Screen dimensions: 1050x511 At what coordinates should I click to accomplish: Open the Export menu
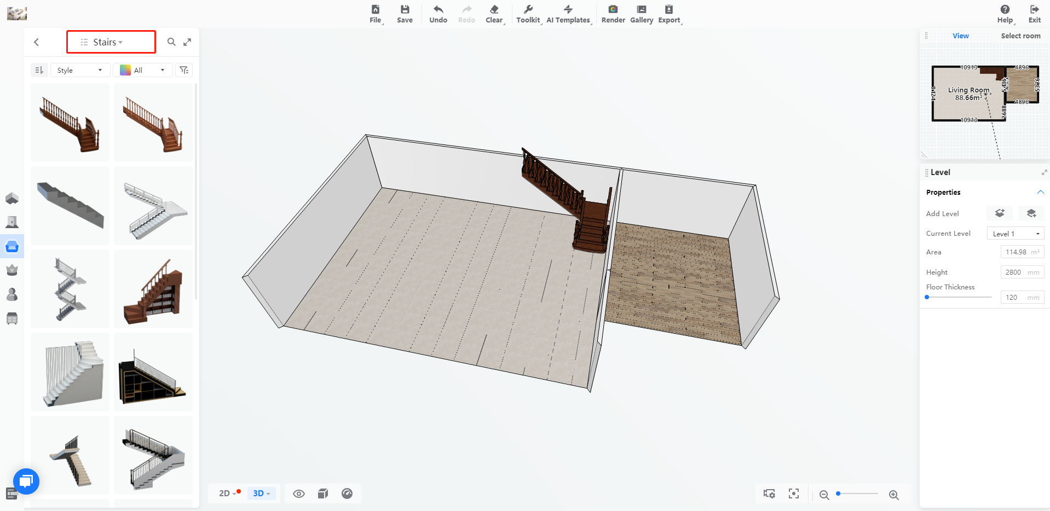point(670,14)
